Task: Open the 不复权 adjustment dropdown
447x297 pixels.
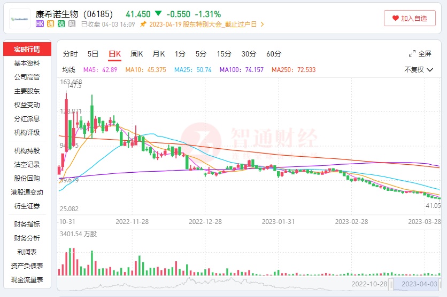Action: pos(417,70)
